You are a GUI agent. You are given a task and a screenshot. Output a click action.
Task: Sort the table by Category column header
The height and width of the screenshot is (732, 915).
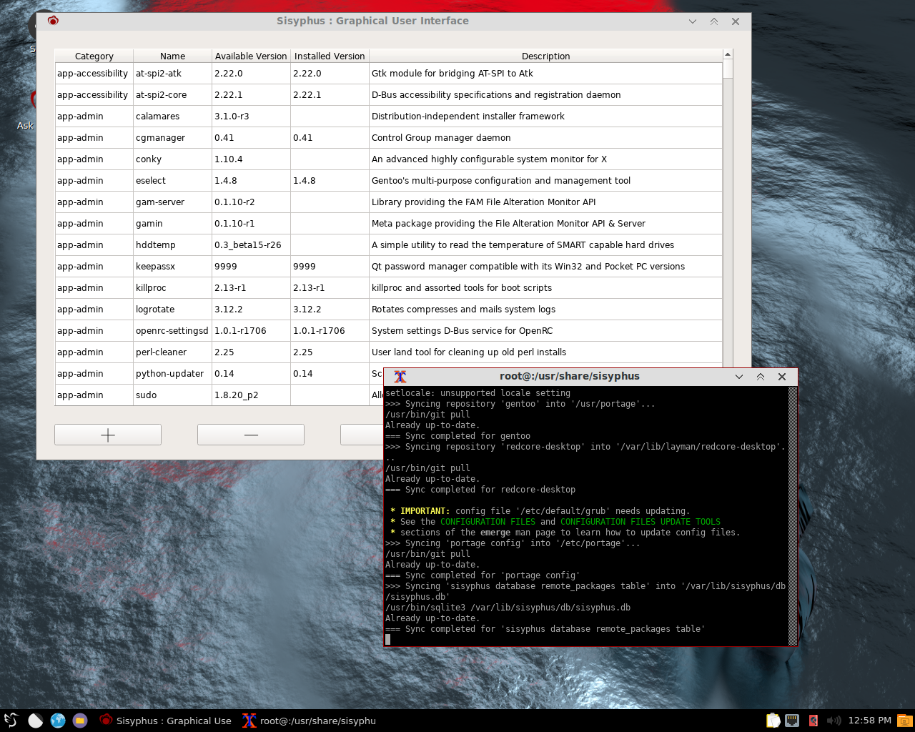94,56
